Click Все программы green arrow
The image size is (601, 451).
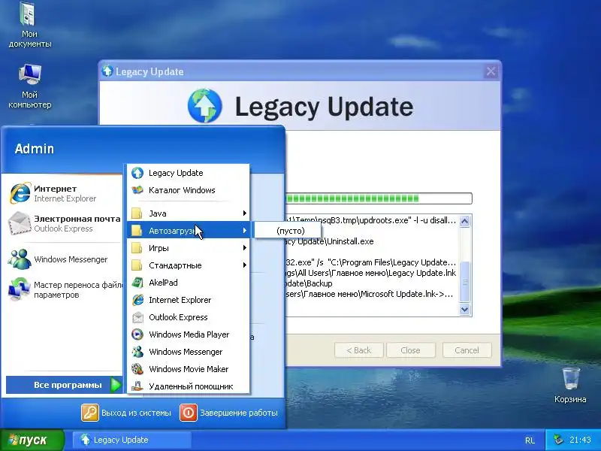pyautogui.click(x=116, y=385)
